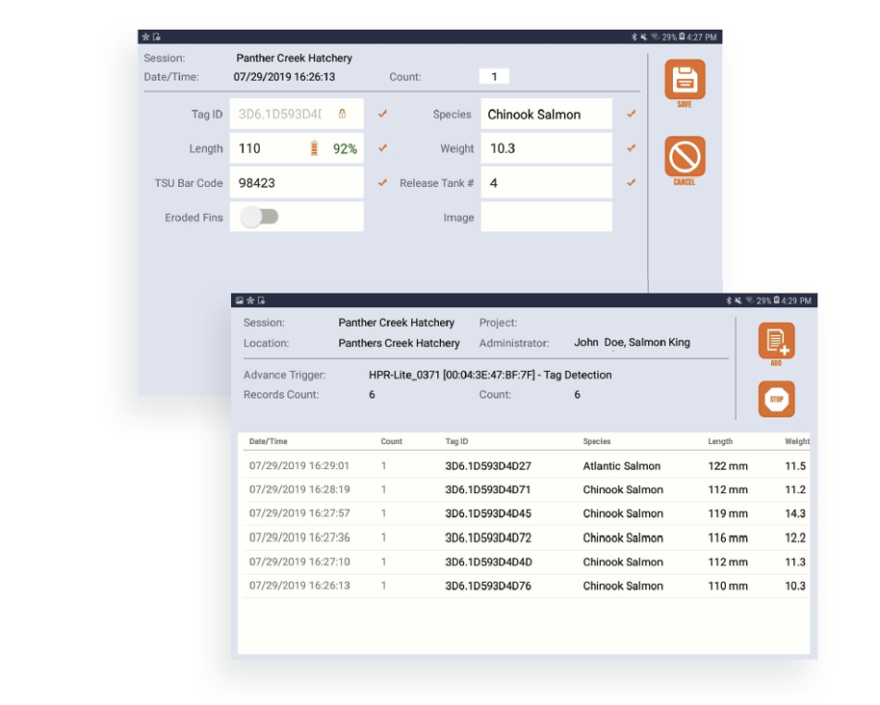Tap the Stop session icon
This screenshot has height=705, width=880.
[x=776, y=399]
